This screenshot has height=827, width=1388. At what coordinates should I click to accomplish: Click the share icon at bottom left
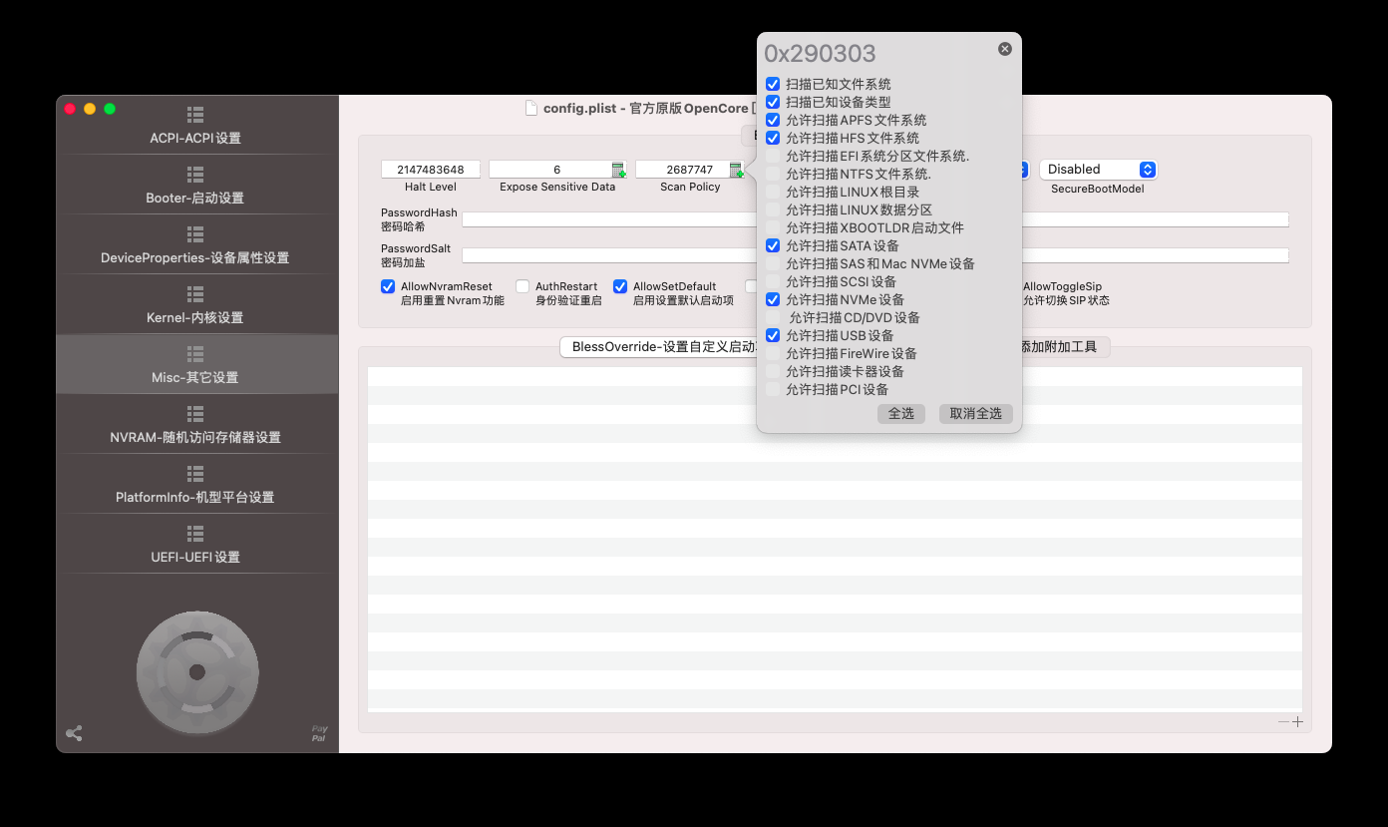pos(74,732)
